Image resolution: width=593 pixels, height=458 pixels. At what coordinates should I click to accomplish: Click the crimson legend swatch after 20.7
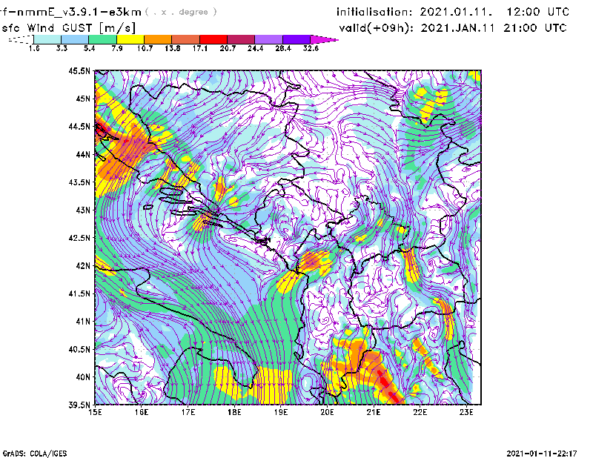tap(241, 39)
